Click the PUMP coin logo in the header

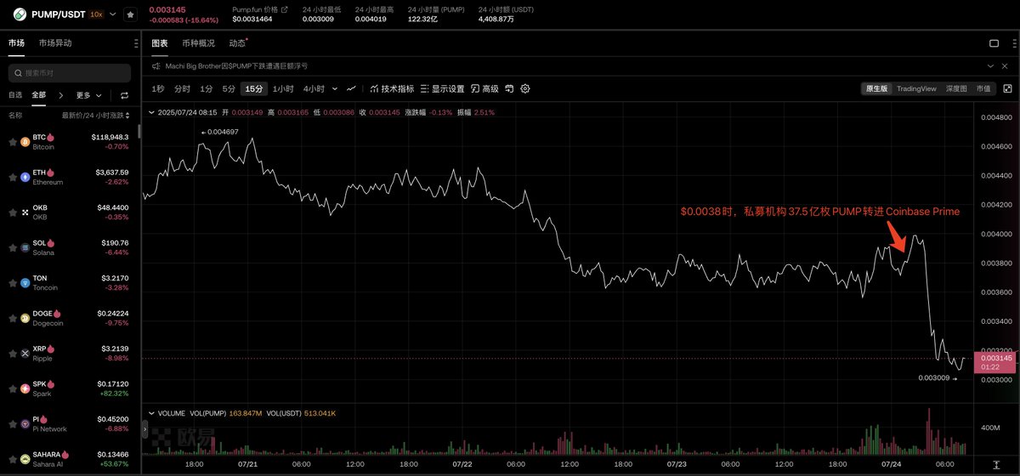(19, 14)
